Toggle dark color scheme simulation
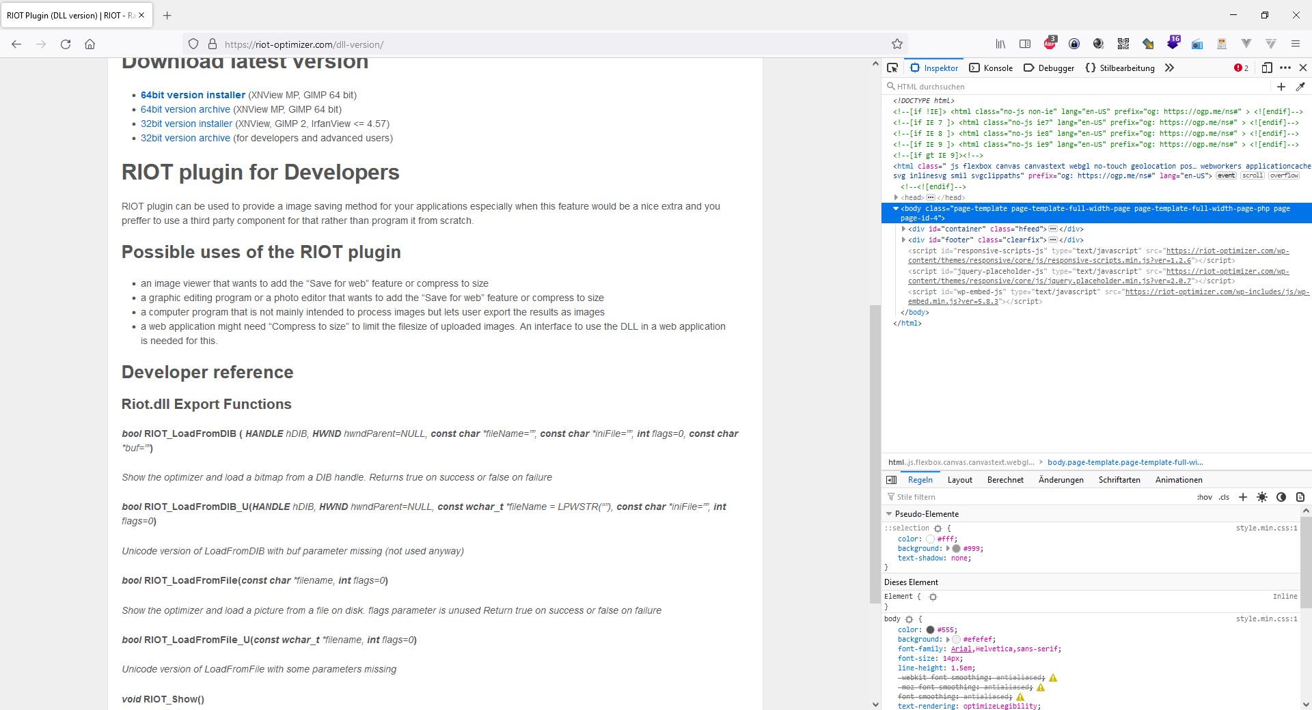This screenshot has width=1312, height=710. pos(1281,497)
